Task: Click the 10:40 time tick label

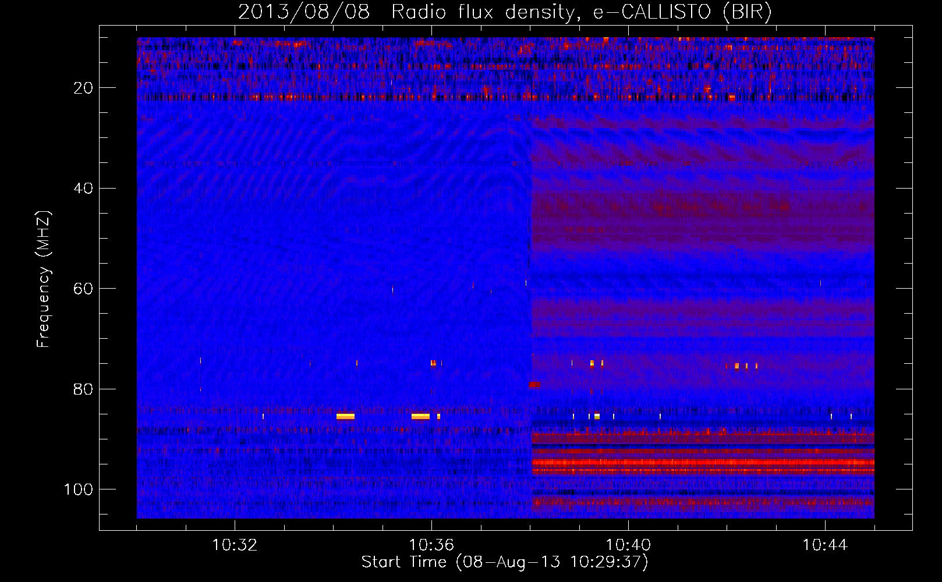Action: coord(628,545)
